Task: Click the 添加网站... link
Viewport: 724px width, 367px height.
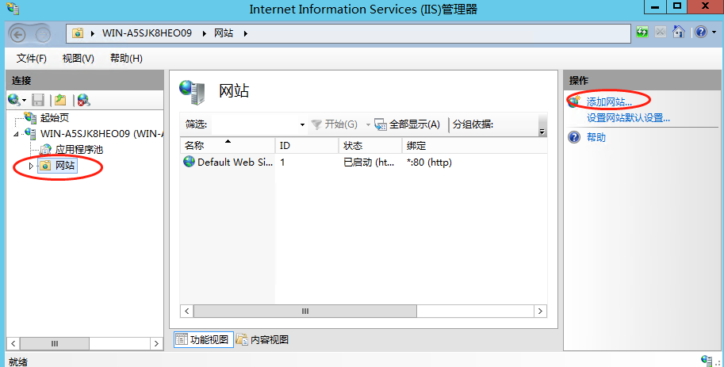Action: pyautogui.click(x=609, y=102)
